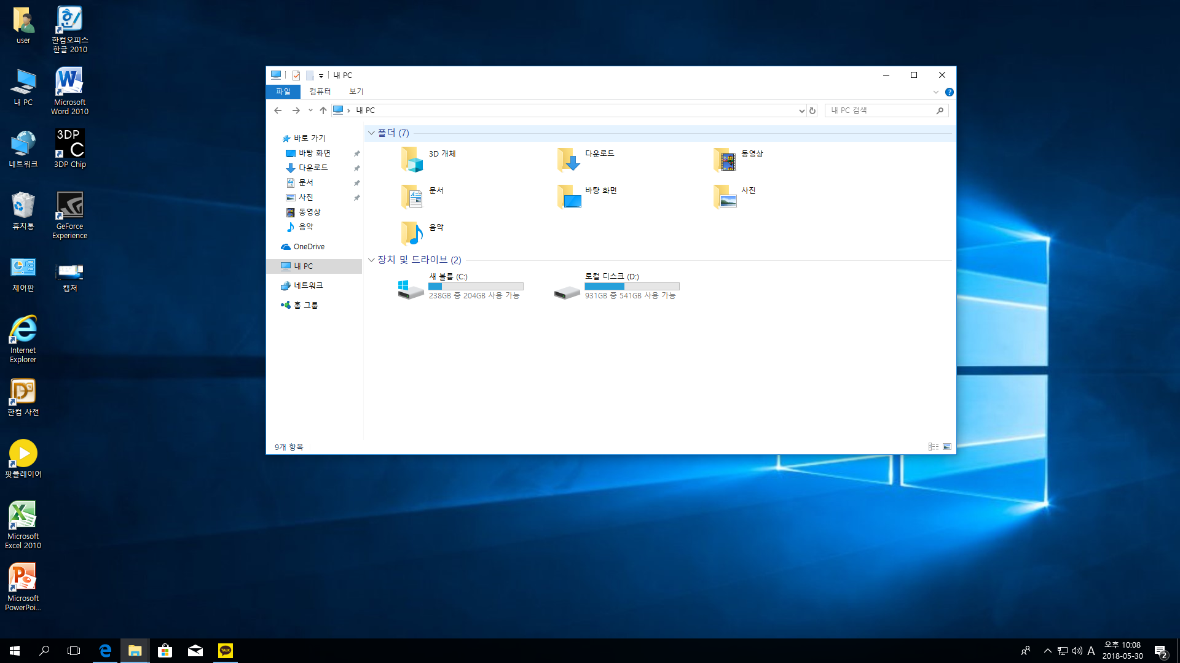Click the Properties icon in quick access toolbar
Screen dimensions: 1180x663
(x=296, y=76)
